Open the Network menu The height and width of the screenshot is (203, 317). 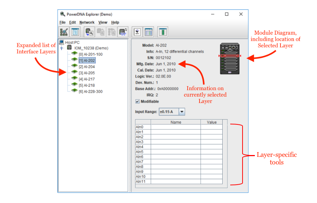87,22
